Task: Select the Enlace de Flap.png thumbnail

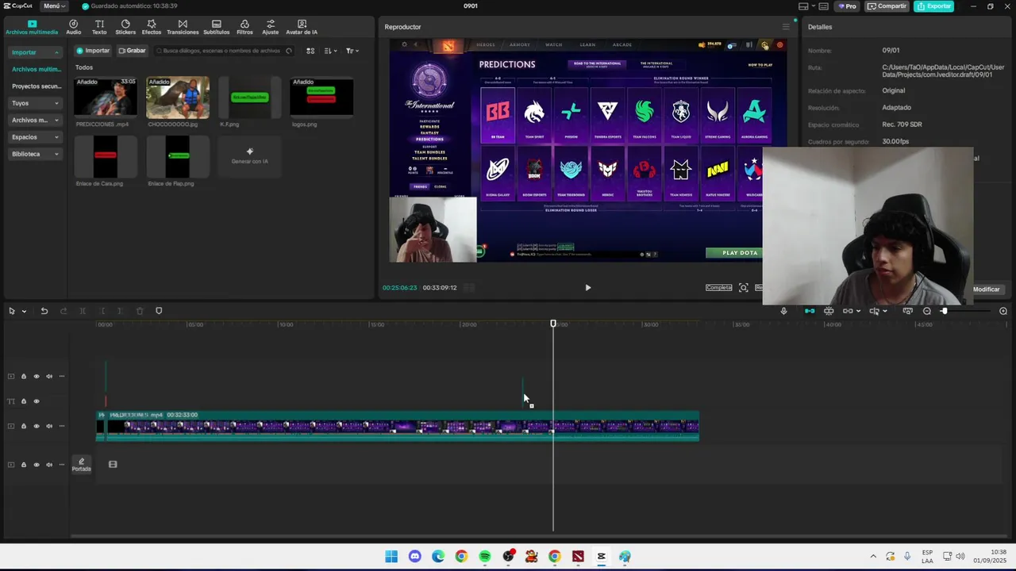Action: (178, 157)
